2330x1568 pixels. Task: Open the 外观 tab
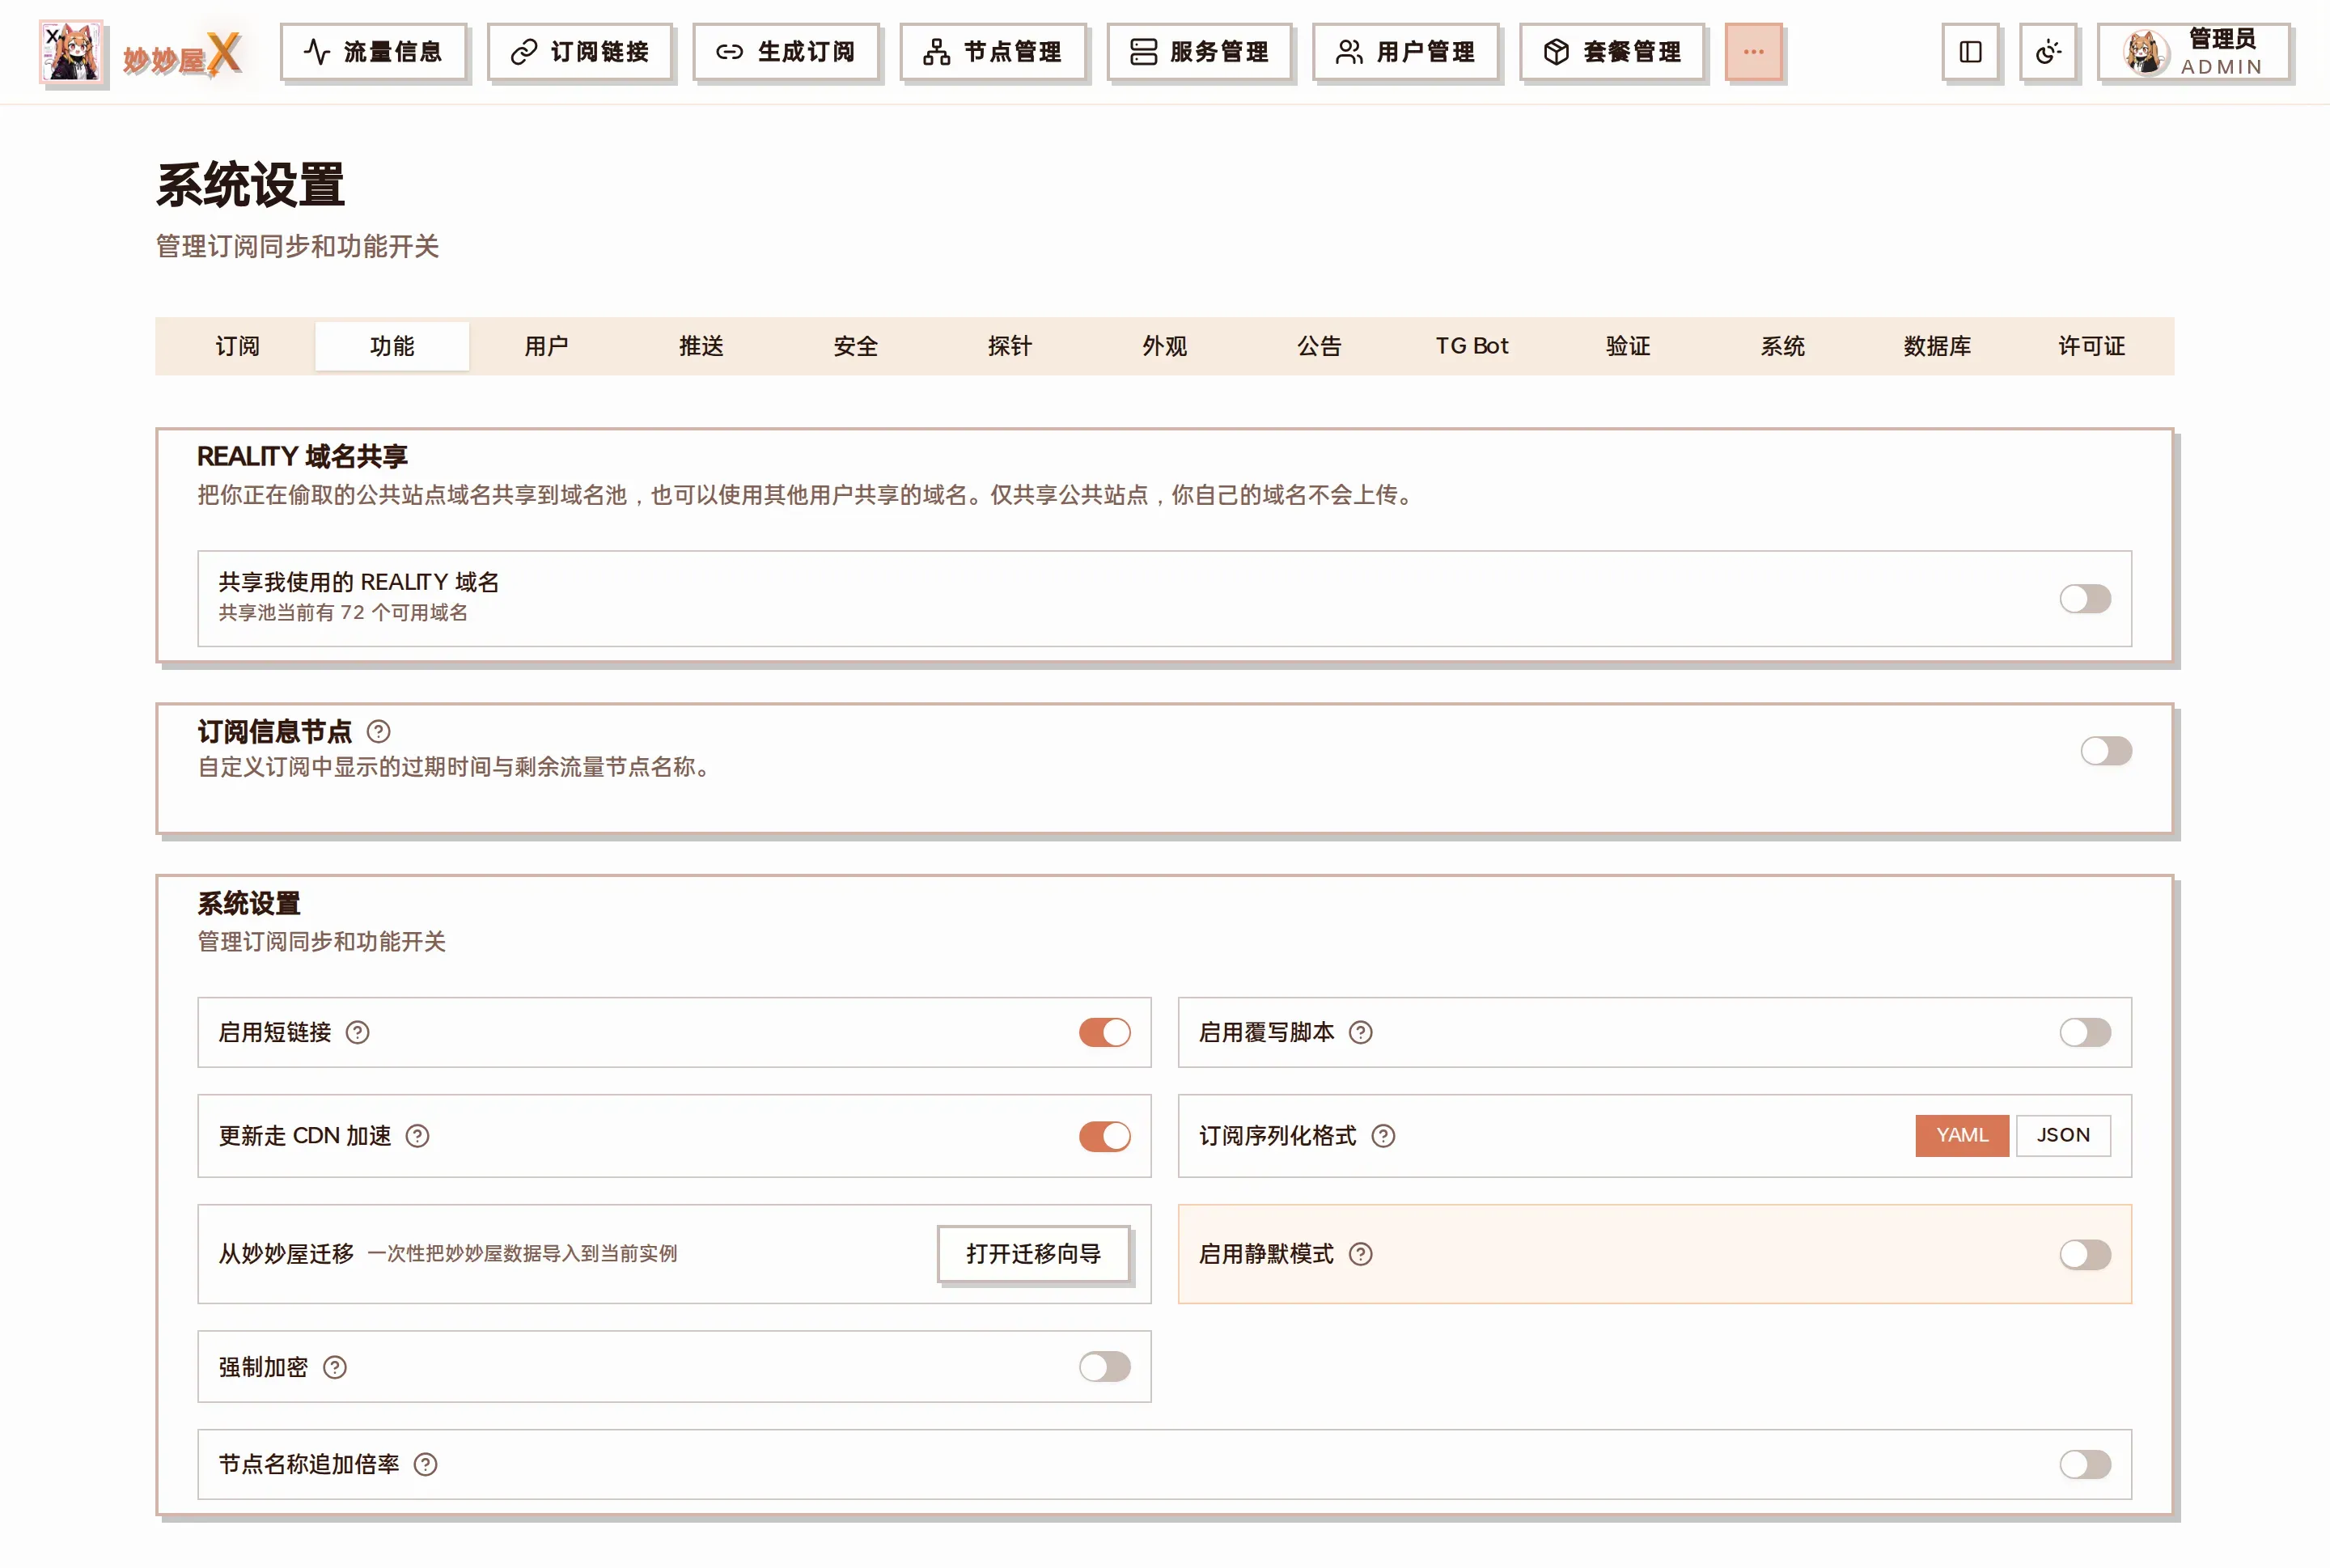(1165, 346)
